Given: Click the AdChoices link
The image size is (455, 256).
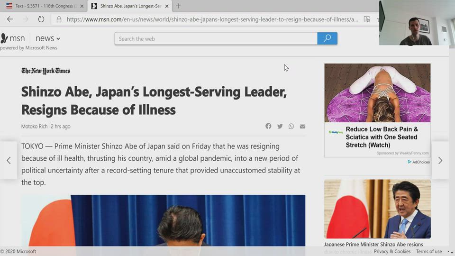Looking at the screenshot, I should (x=419, y=162).
